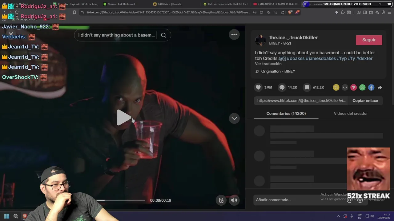Open comments via the speech bubble icon
The image size is (394, 221).
(282, 87)
